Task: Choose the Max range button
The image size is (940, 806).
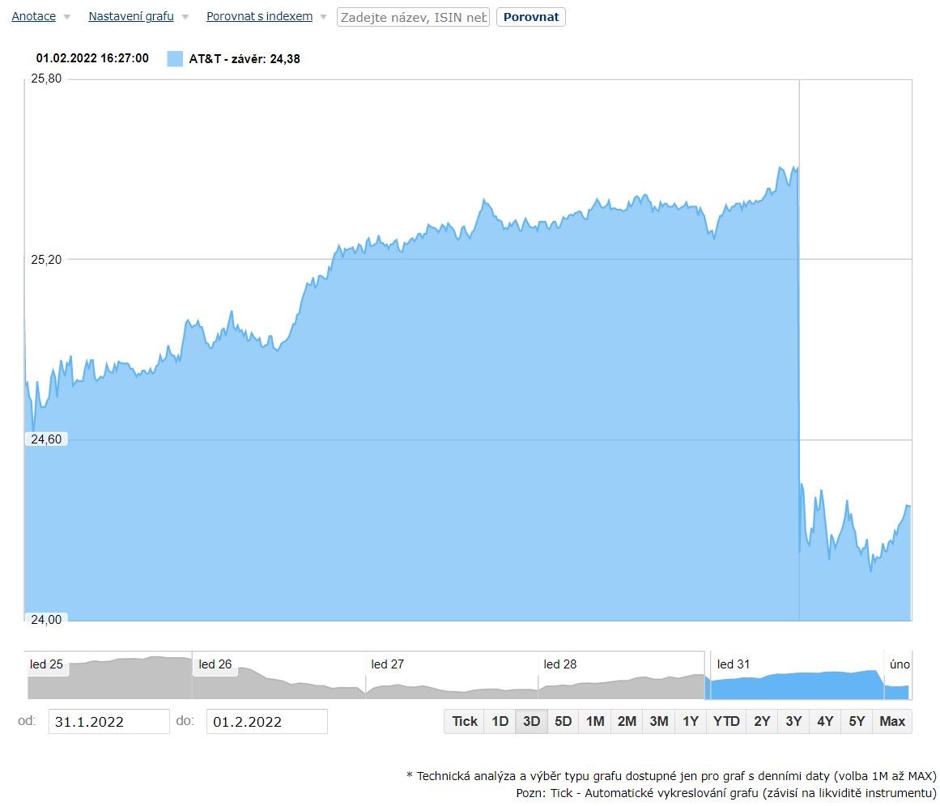Action: (x=892, y=721)
